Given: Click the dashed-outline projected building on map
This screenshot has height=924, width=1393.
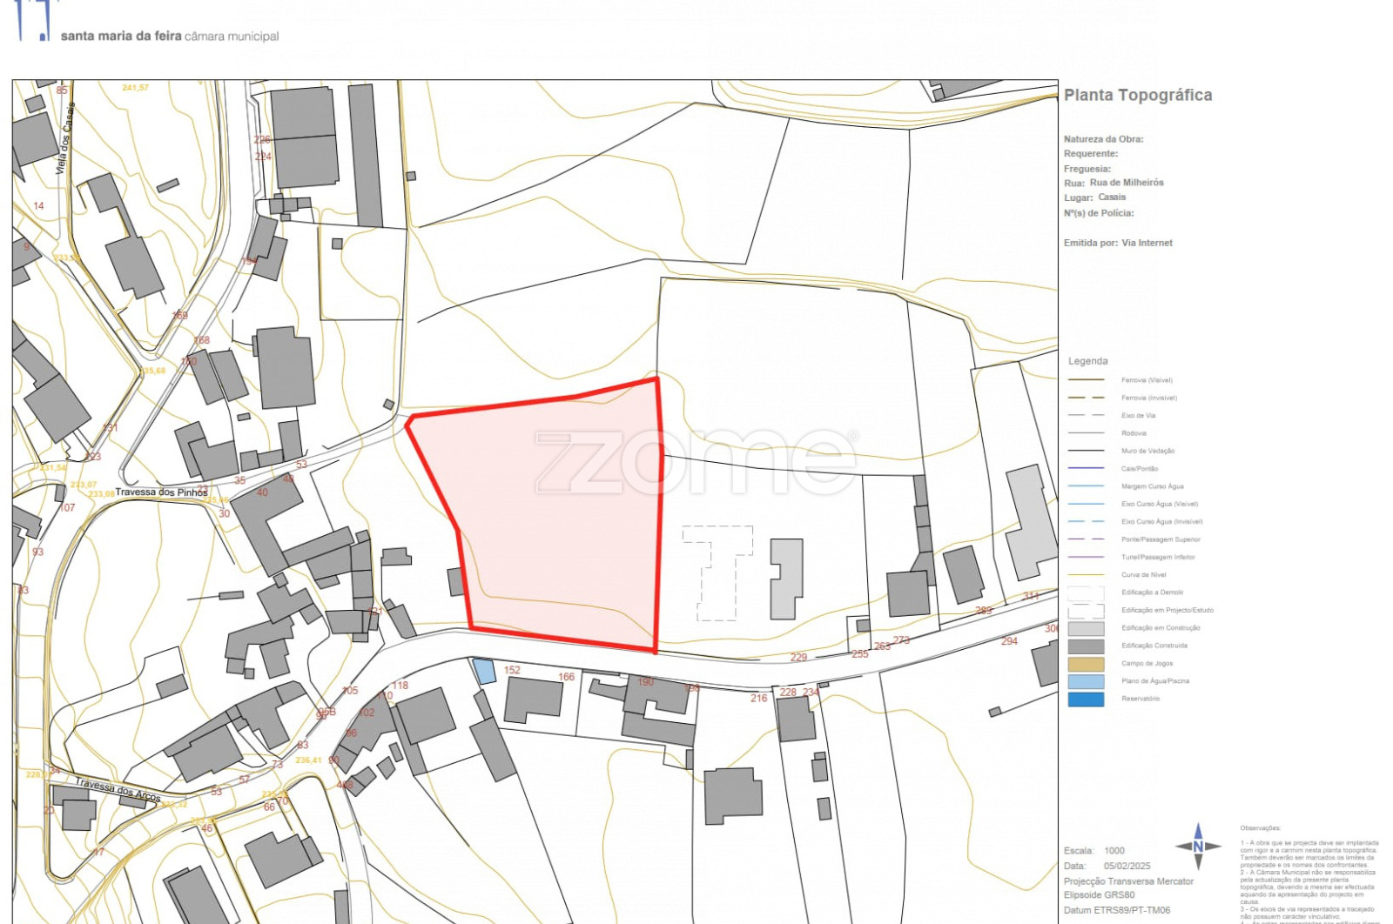Looking at the screenshot, I should [x=718, y=571].
